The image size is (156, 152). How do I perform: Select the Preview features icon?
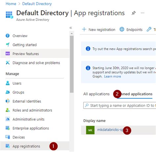pos(8,54)
